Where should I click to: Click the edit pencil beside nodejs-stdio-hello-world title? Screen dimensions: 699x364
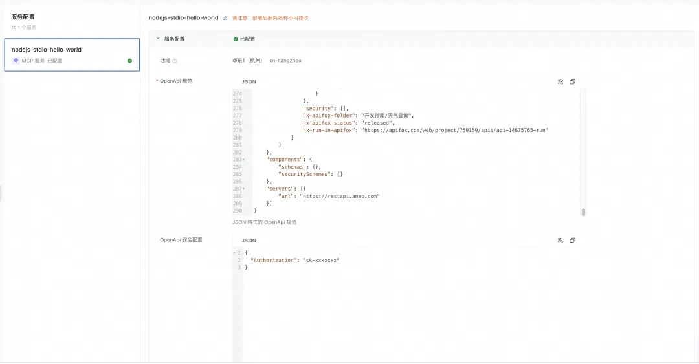(225, 18)
